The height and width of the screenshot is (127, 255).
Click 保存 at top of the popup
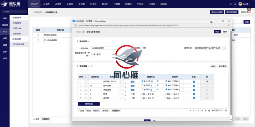(x=217, y=32)
